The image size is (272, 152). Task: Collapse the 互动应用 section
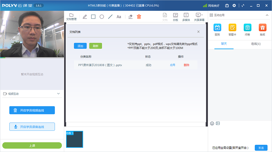[267, 15]
